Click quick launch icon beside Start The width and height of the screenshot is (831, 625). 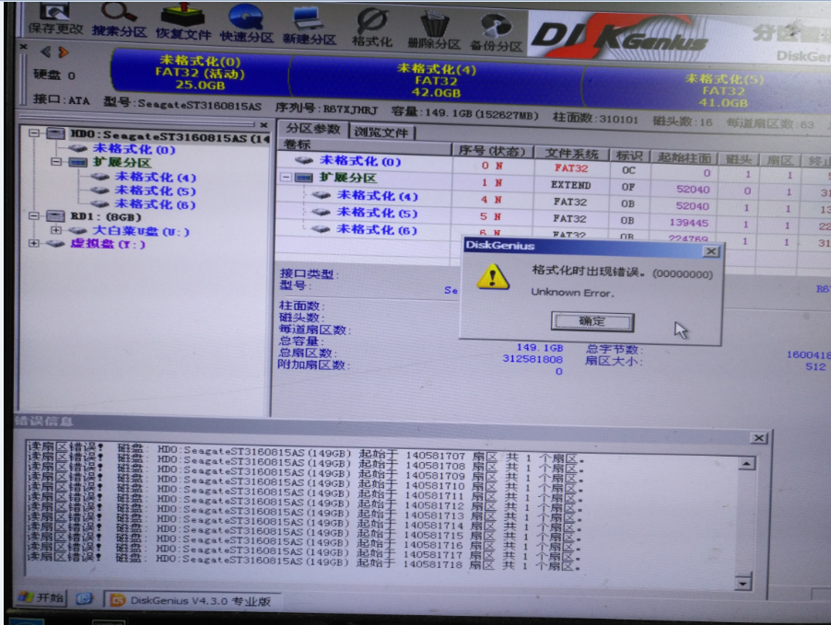pos(84,599)
